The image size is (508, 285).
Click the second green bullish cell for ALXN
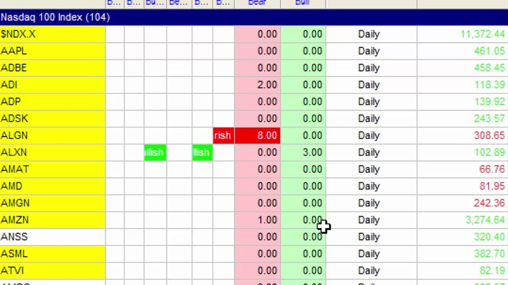202,152
